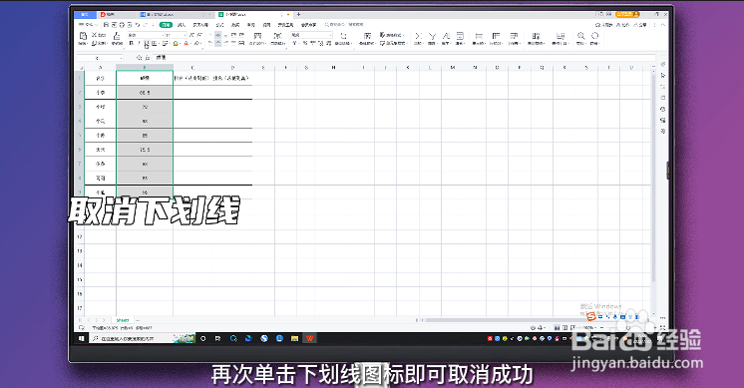Open the Page Layout ribbon tab
Image resolution: width=744 pixels, height=388 pixels.
point(200,25)
